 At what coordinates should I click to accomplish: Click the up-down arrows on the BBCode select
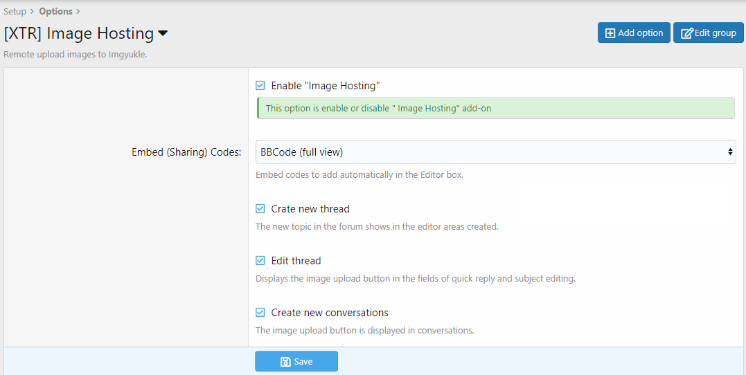(730, 152)
